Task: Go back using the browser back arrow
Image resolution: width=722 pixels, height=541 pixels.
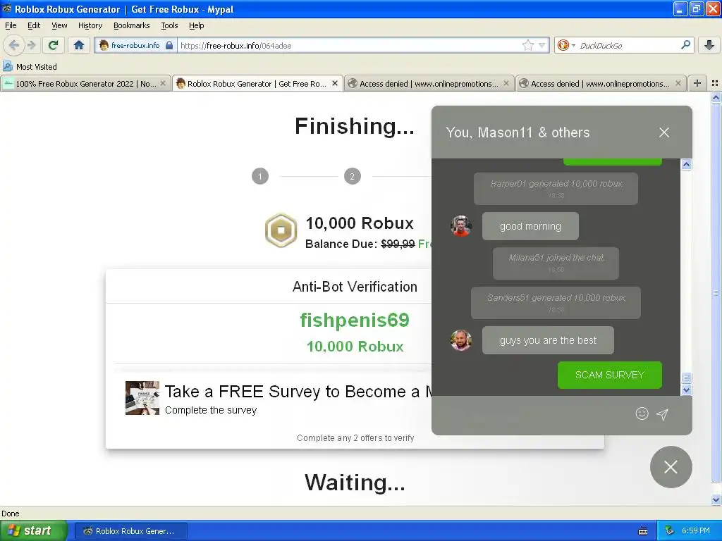Action: pos(14,45)
